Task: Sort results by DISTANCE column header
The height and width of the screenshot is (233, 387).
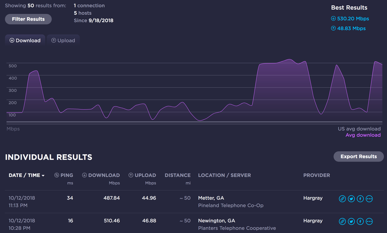Action: pos(177,175)
